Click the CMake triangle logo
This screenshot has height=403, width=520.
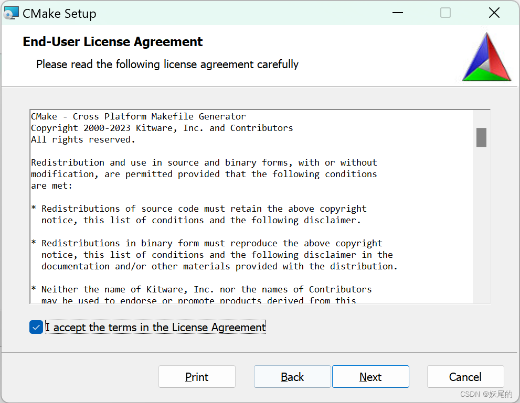(486, 57)
